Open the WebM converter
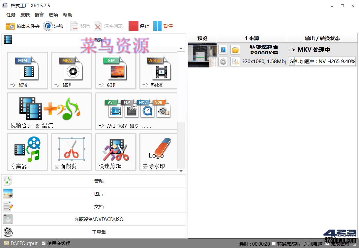This screenshot has width=359, height=248. coord(158,70)
